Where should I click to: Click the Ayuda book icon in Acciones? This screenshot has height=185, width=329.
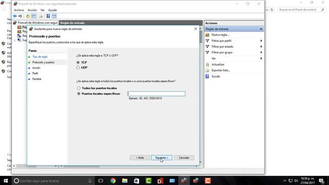click(x=207, y=77)
